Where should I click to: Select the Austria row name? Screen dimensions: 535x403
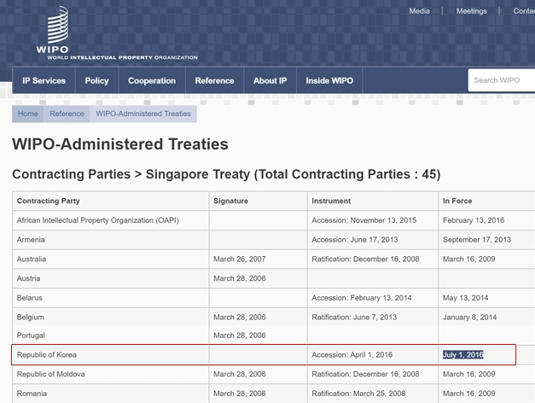click(29, 278)
